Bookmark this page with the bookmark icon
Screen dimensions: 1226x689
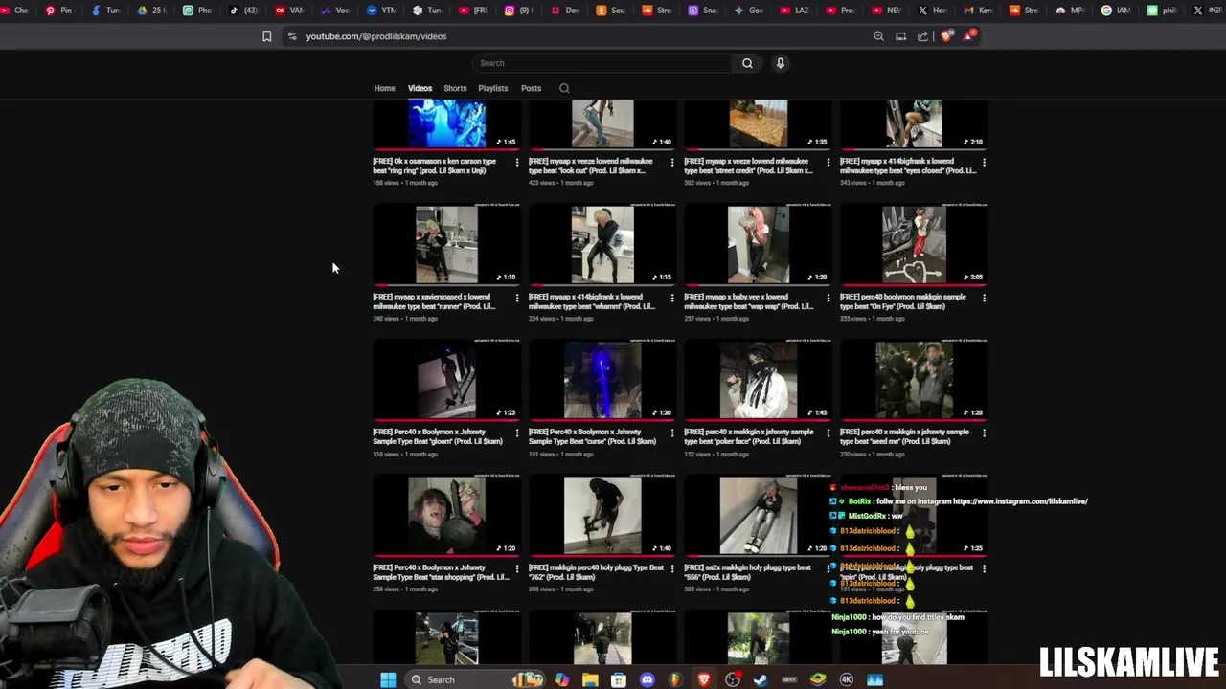tap(267, 36)
